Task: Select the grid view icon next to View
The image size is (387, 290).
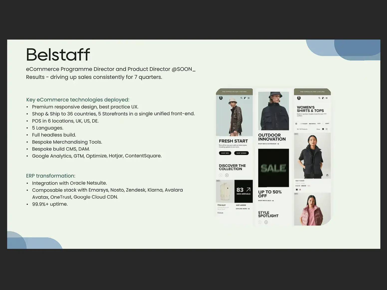Action: [x=326, y=129]
